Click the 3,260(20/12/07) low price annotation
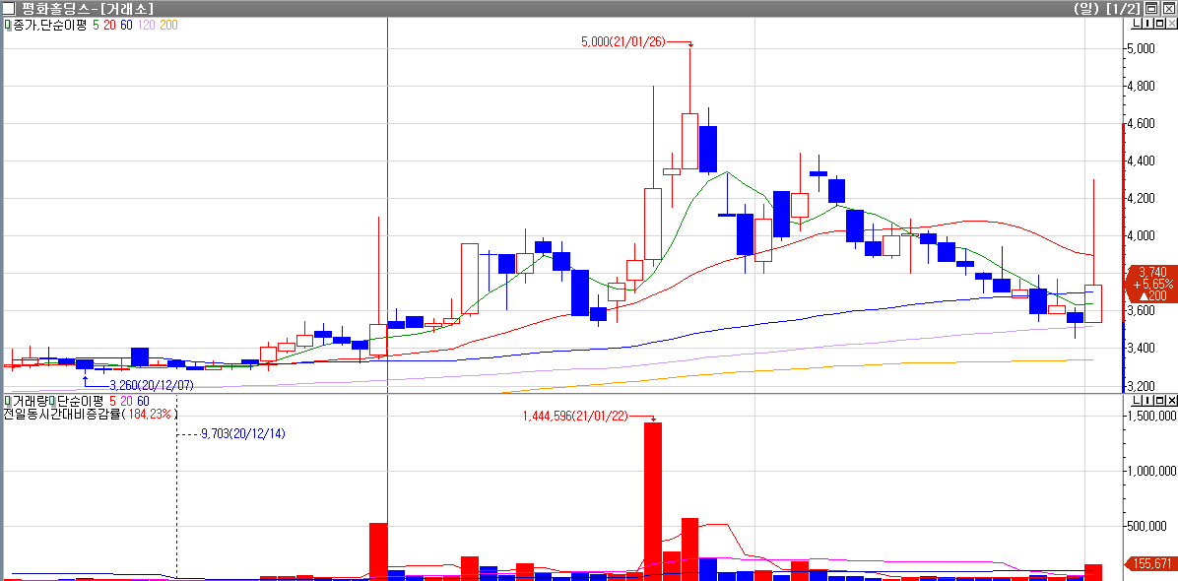The image size is (1178, 581). click(x=152, y=384)
